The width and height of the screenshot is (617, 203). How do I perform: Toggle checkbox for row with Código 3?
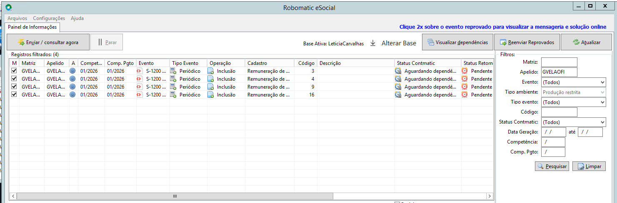(14, 71)
